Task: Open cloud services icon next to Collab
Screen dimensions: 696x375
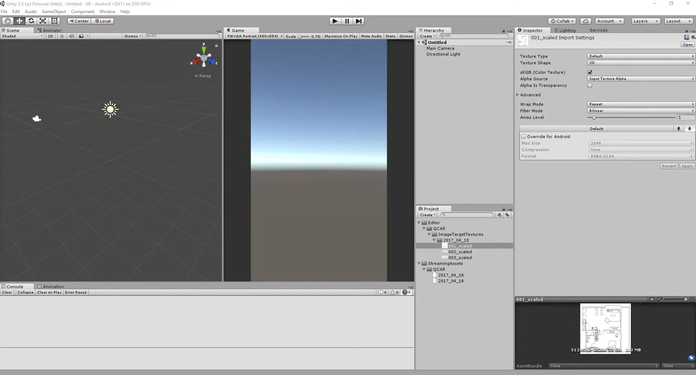Action: [x=586, y=21]
